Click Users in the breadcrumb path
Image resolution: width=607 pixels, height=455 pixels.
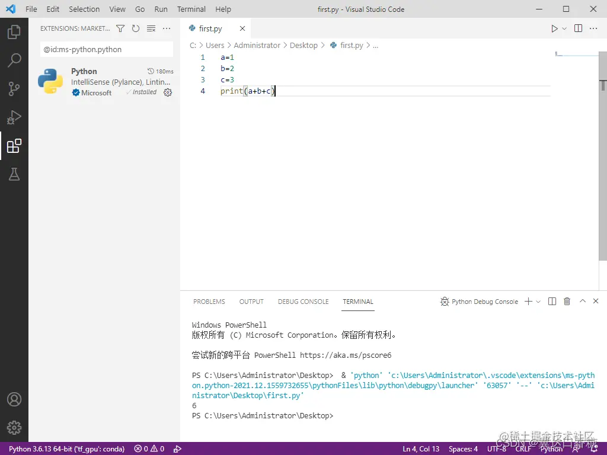(215, 45)
